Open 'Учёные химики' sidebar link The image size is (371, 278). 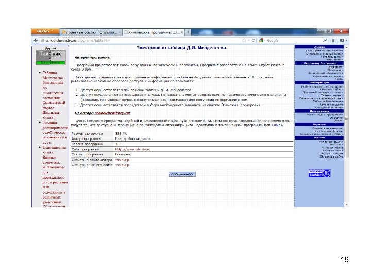click(x=332, y=95)
